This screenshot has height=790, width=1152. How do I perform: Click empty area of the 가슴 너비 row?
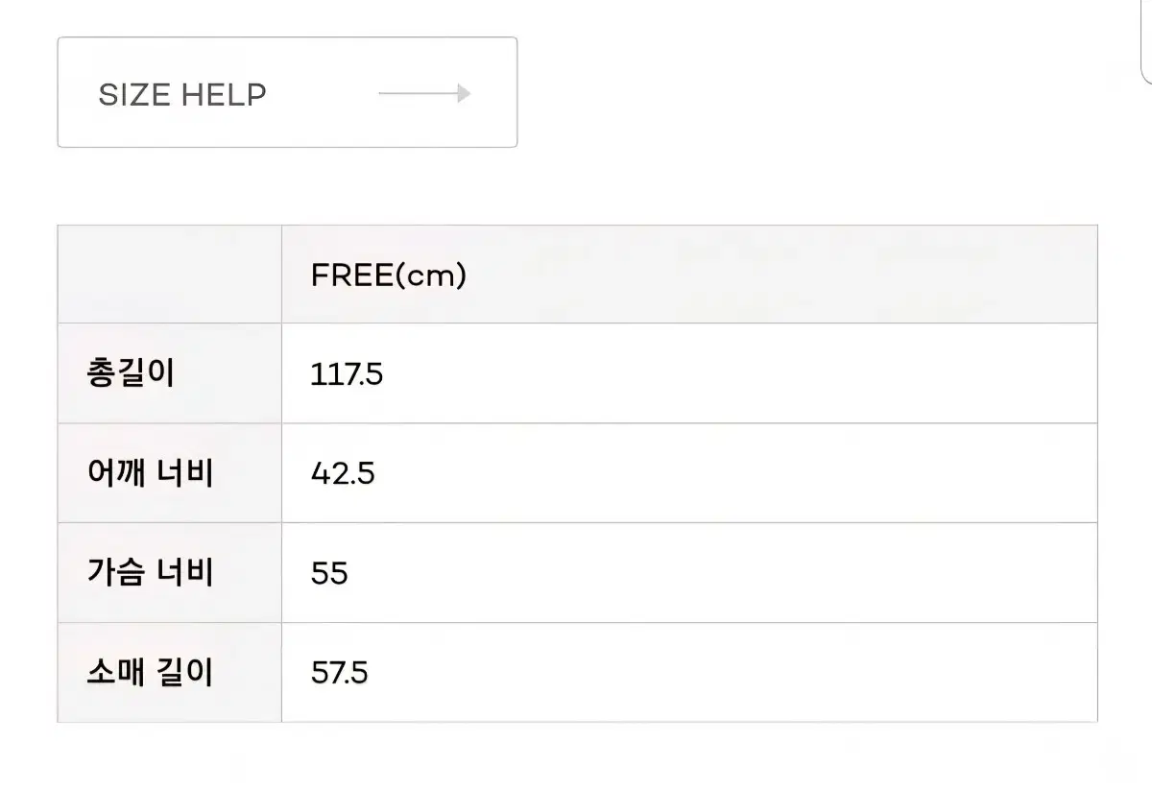point(739,573)
